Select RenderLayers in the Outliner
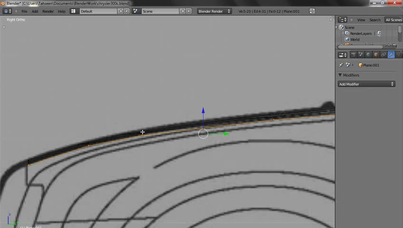 [x=361, y=33]
